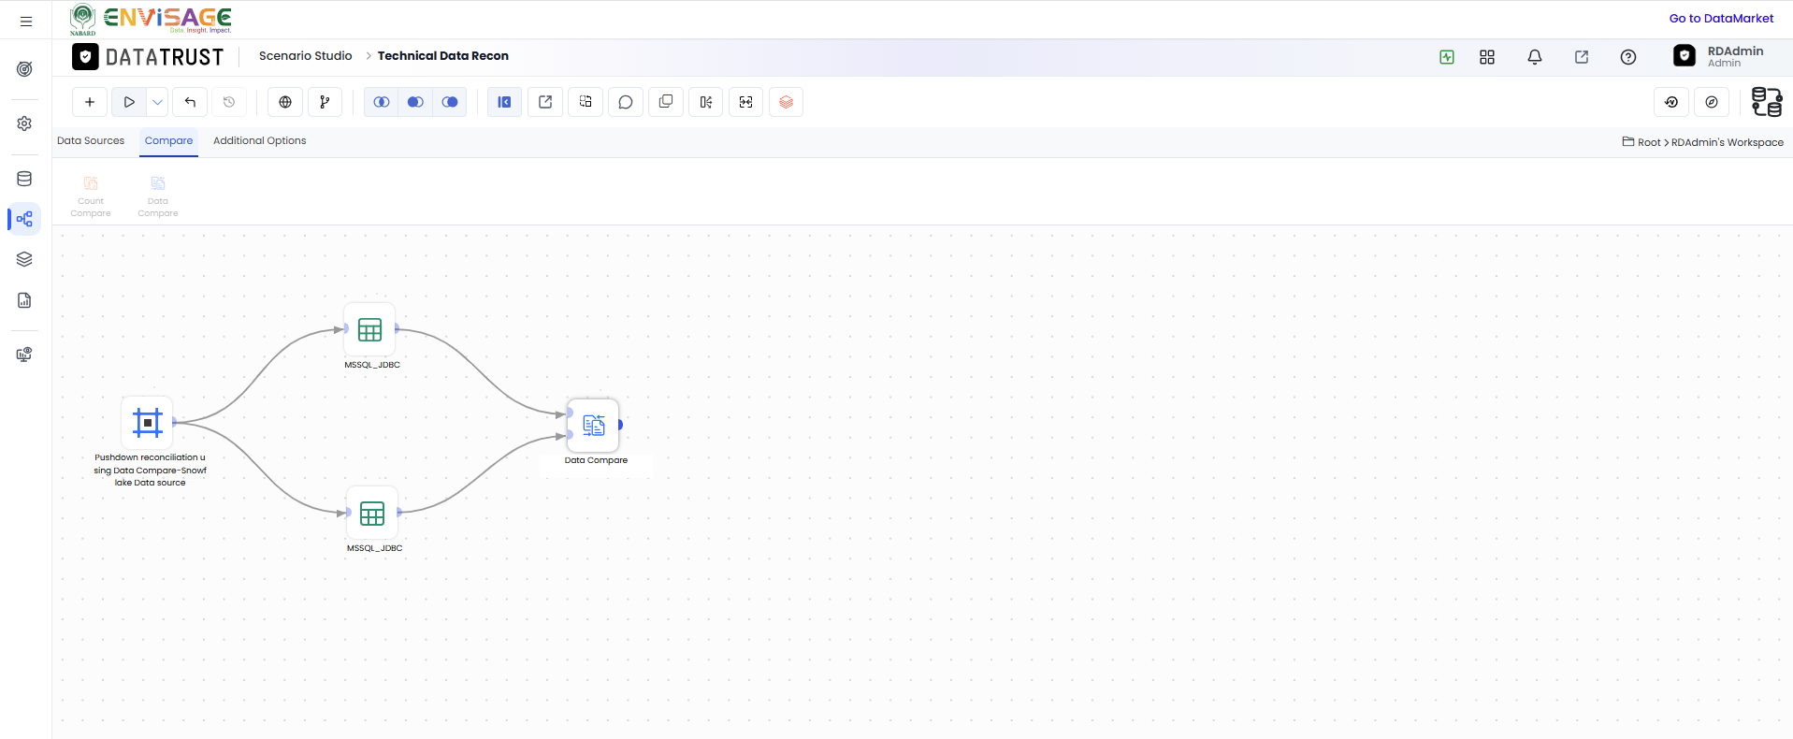Select the Compare tab

[168, 140]
